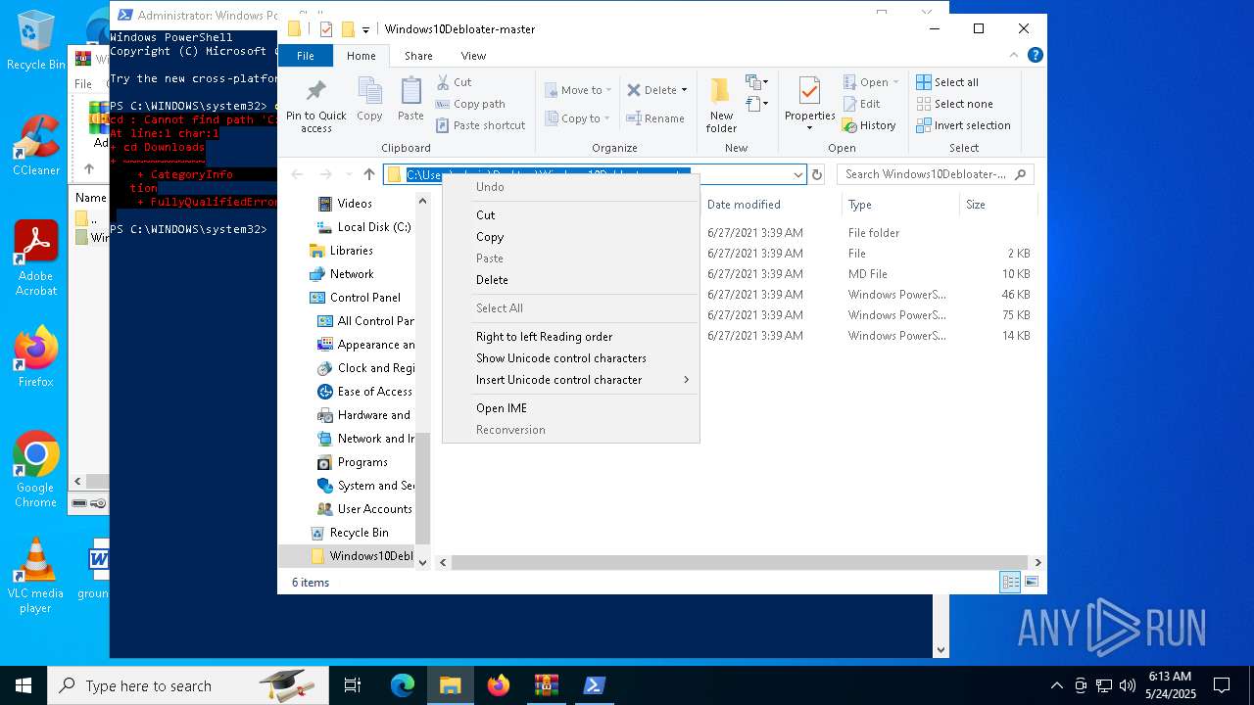Open the Move to dropdown
Viewport: 1254px width, 705px height.
point(578,90)
